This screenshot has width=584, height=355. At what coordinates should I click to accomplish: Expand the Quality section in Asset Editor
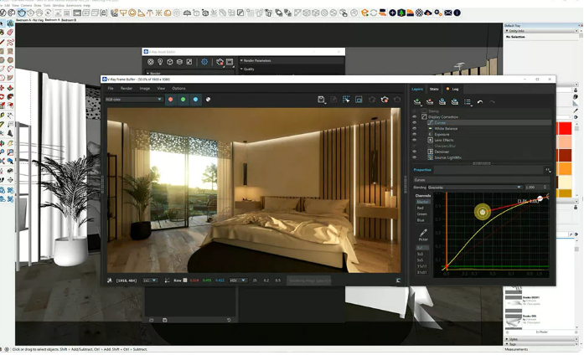(292, 69)
